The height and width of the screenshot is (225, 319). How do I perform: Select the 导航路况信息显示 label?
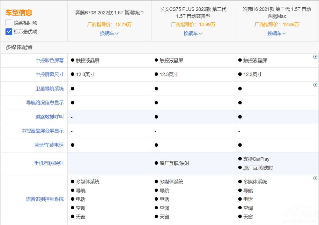point(45,103)
